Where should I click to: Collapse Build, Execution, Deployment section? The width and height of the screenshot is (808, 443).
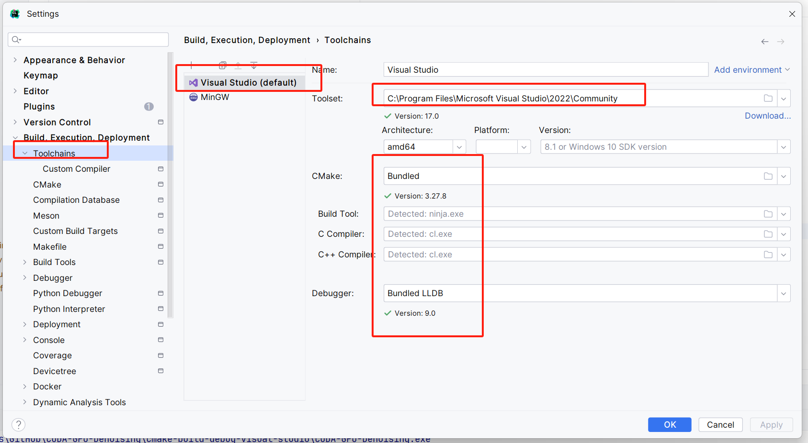point(15,138)
